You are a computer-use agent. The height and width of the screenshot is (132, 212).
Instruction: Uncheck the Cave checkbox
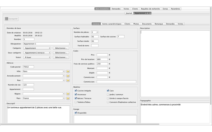[108, 91]
